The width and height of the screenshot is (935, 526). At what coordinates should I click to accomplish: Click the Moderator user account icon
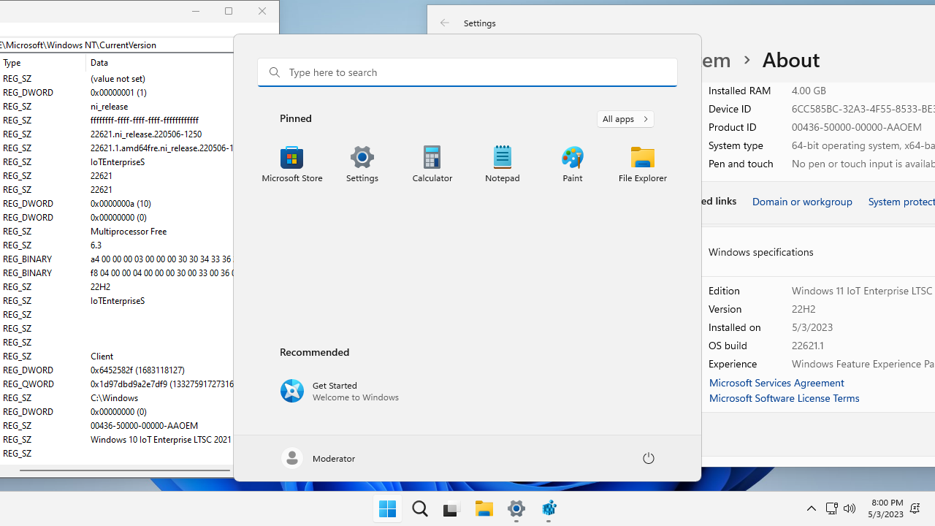pos(292,458)
